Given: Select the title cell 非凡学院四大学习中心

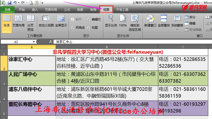Looking at the screenshot, I should point(108,52).
